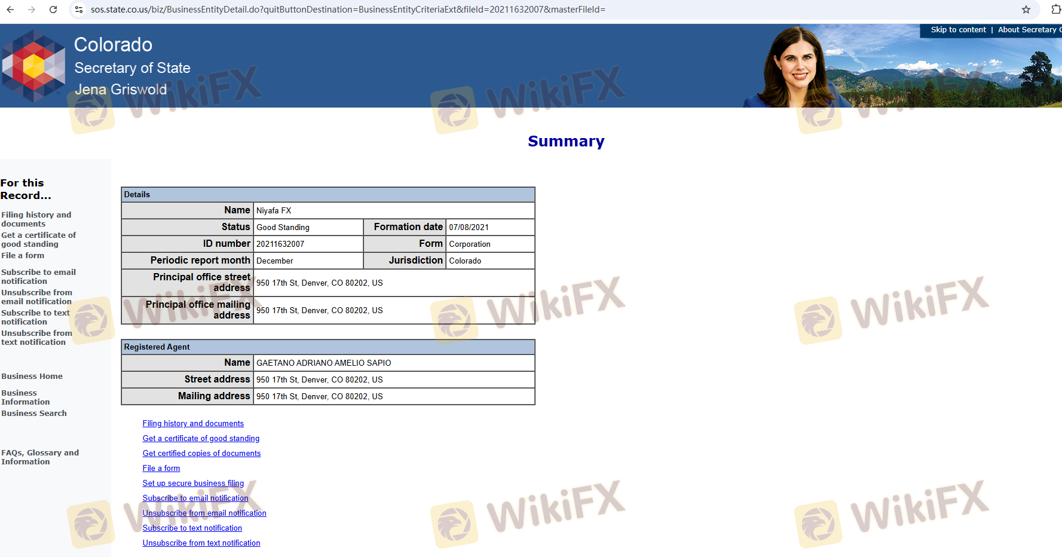
Task: Click Unsubscribe from text notification link below table
Action: (x=201, y=543)
